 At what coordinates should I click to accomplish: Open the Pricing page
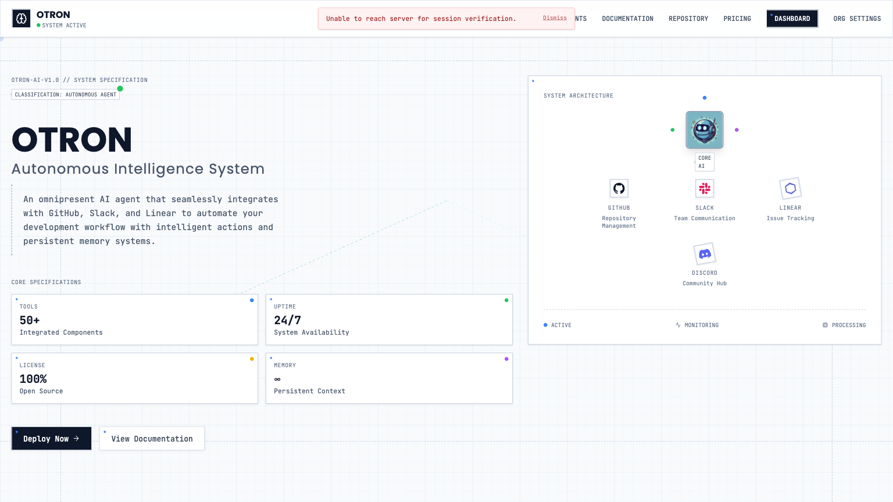click(x=737, y=19)
